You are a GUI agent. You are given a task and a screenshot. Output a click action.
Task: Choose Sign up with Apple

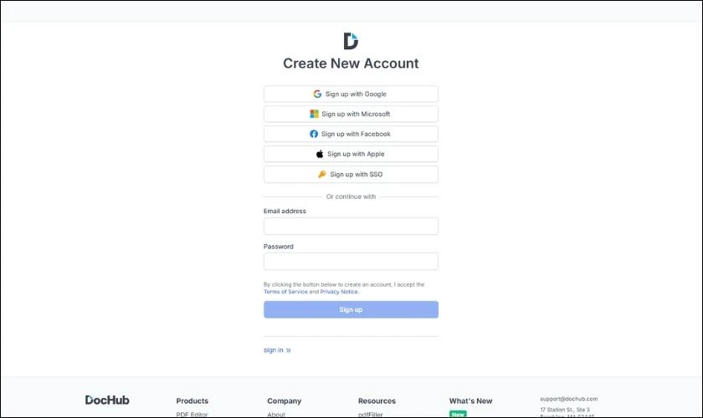[351, 154]
